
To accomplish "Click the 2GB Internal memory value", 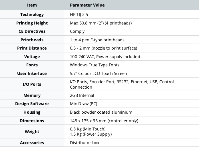I will pyautogui.click(x=82, y=95).
